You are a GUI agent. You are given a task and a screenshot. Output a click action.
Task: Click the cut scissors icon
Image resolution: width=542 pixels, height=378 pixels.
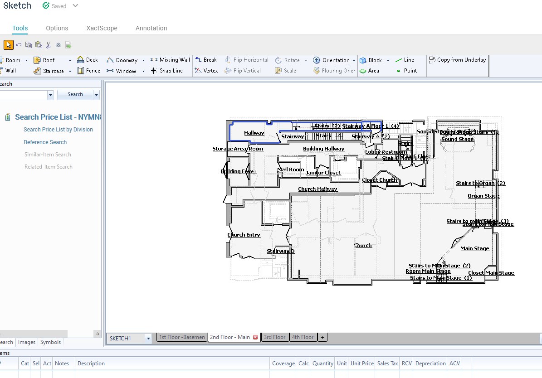(x=49, y=45)
